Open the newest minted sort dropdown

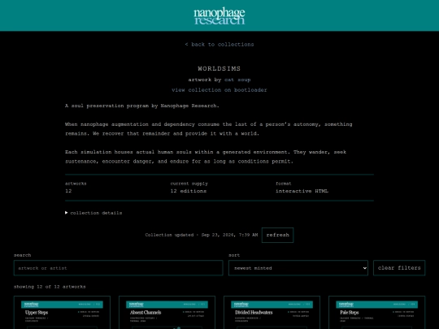click(298, 268)
